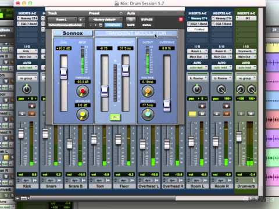Image resolution: width=279 pixels, height=209 pixels.
Task: Click the copy settings icon beside COMPARE
Action: click(101, 25)
